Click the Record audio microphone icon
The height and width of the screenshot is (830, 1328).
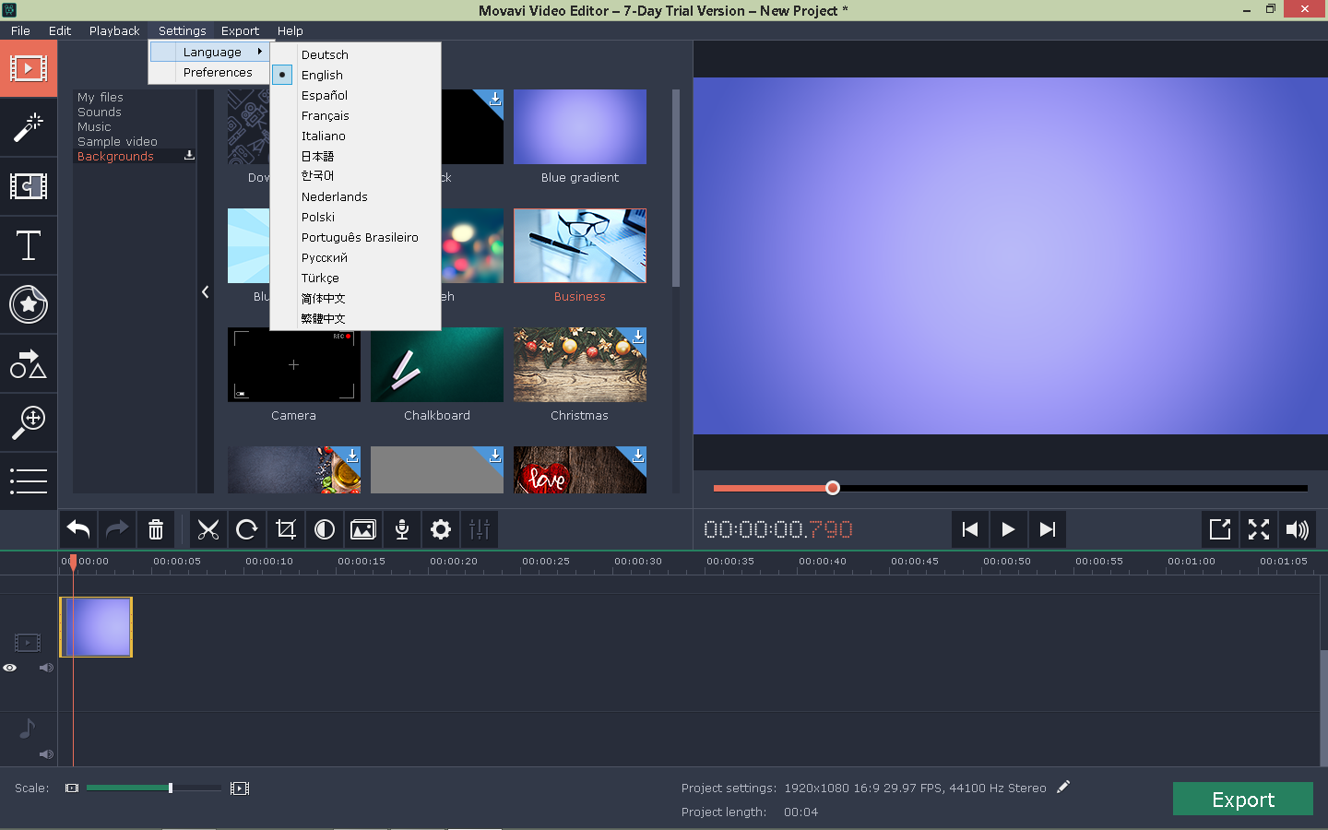pos(402,529)
